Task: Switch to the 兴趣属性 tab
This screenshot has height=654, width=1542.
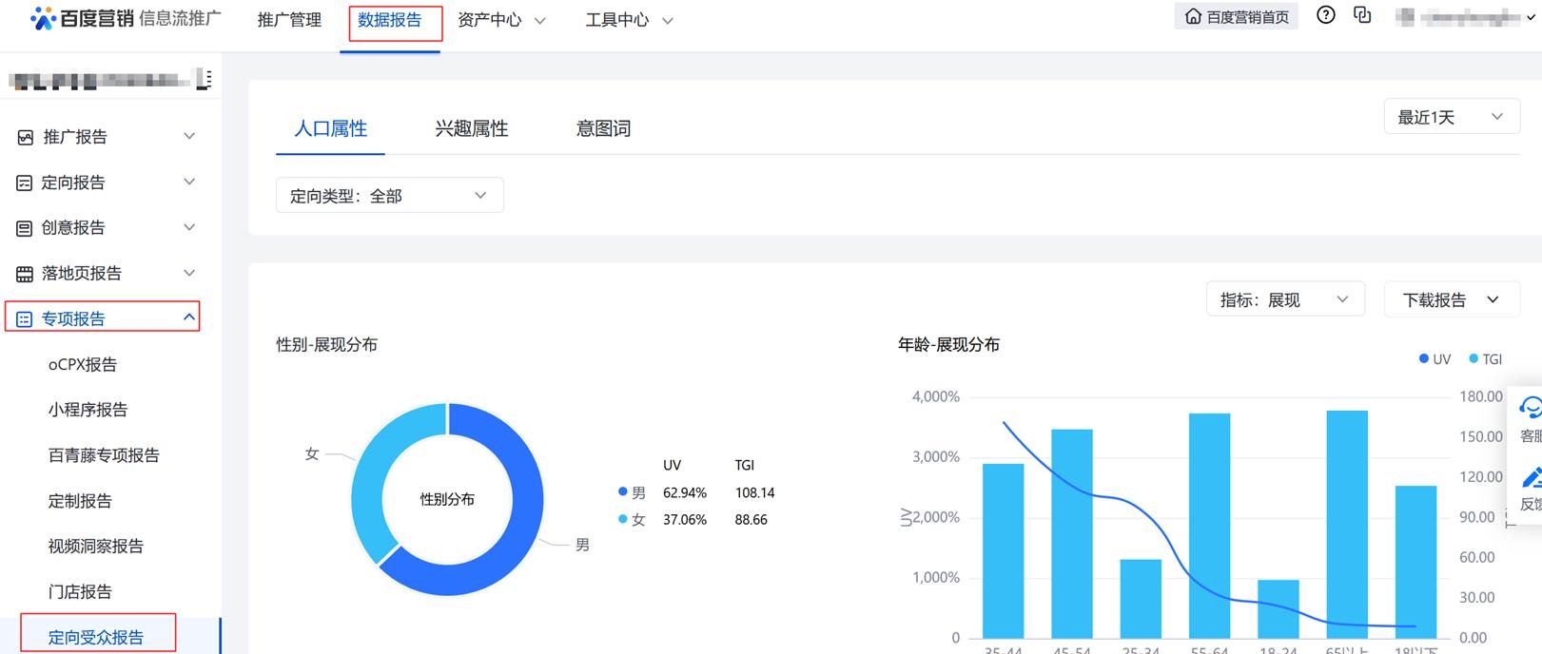Action: (471, 128)
